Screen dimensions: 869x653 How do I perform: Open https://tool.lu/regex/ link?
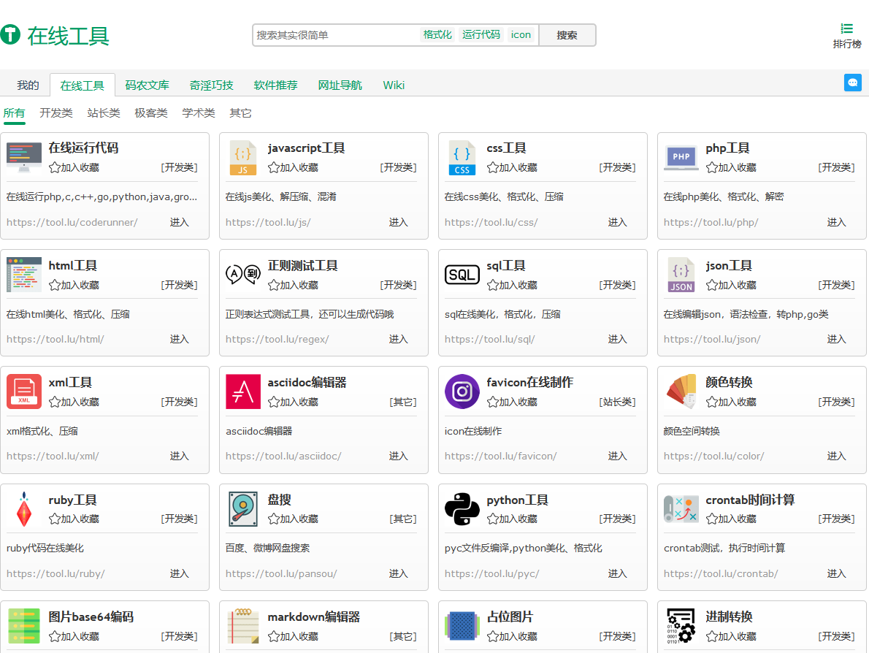tap(277, 339)
